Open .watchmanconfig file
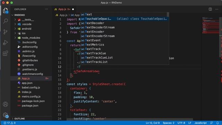The width and height of the screenshot is (222, 125). click(31, 74)
